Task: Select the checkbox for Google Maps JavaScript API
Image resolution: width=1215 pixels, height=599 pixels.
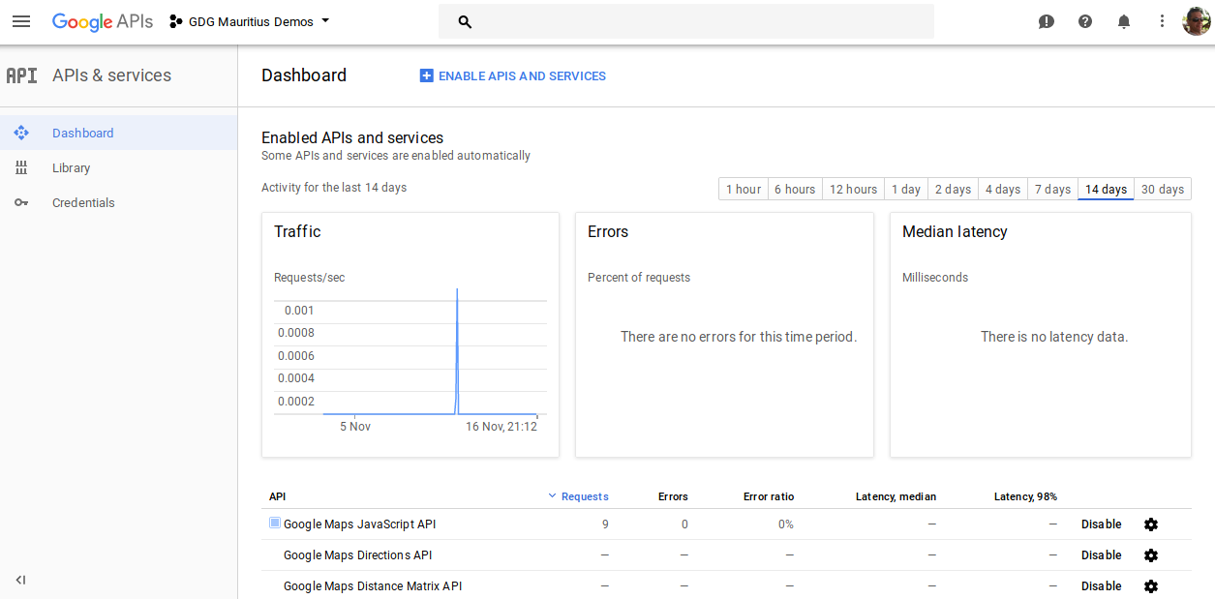Action: click(x=274, y=522)
